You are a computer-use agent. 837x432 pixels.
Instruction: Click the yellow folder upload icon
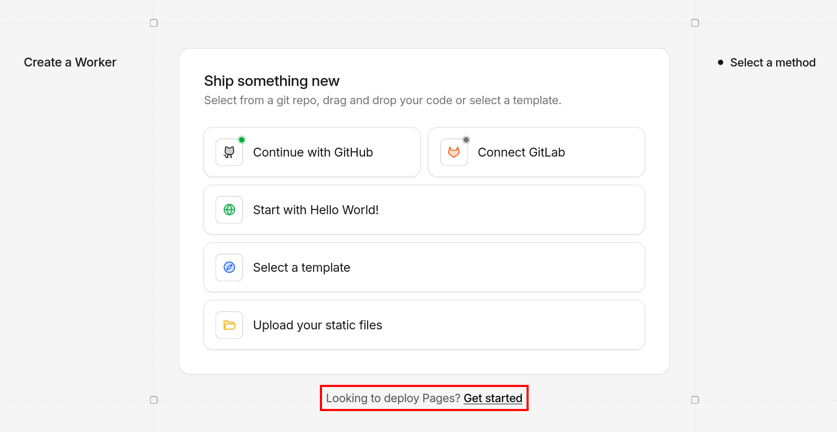click(229, 325)
